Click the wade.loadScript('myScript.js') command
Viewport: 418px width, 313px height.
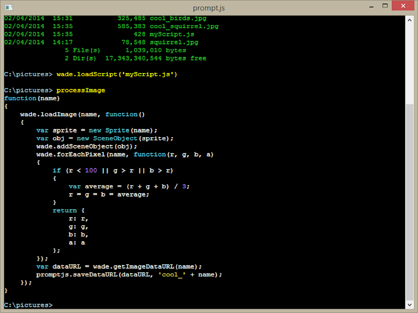[x=117, y=74]
